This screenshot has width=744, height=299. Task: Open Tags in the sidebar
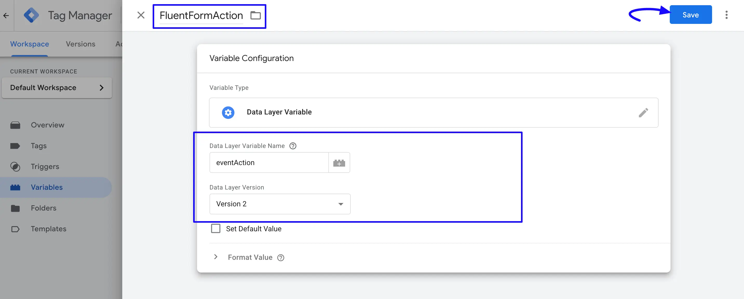pyautogui.click(x=56, y=146)
